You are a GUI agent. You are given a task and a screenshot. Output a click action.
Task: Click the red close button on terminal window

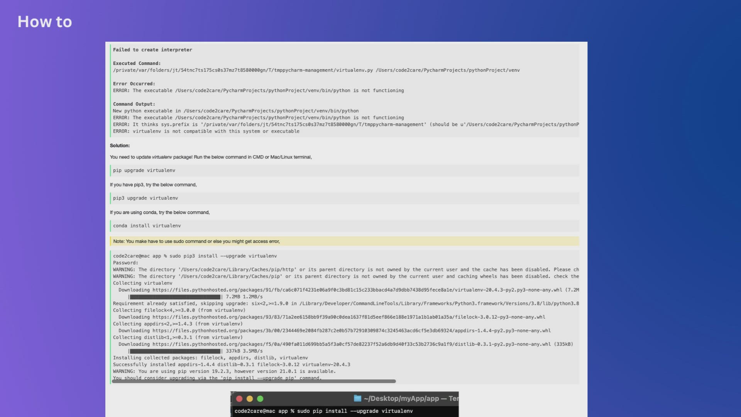(x=239, y=399)
